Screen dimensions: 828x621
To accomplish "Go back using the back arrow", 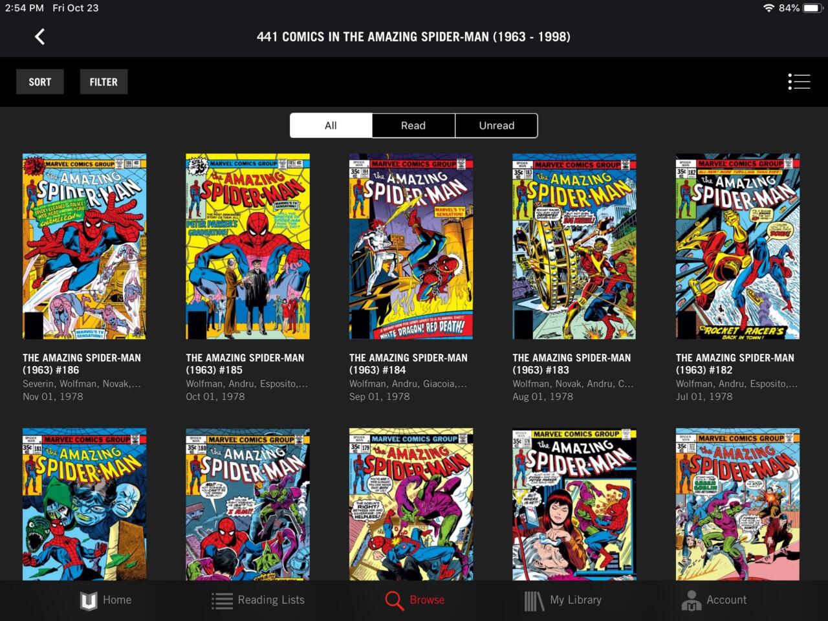I will [39, 36].
